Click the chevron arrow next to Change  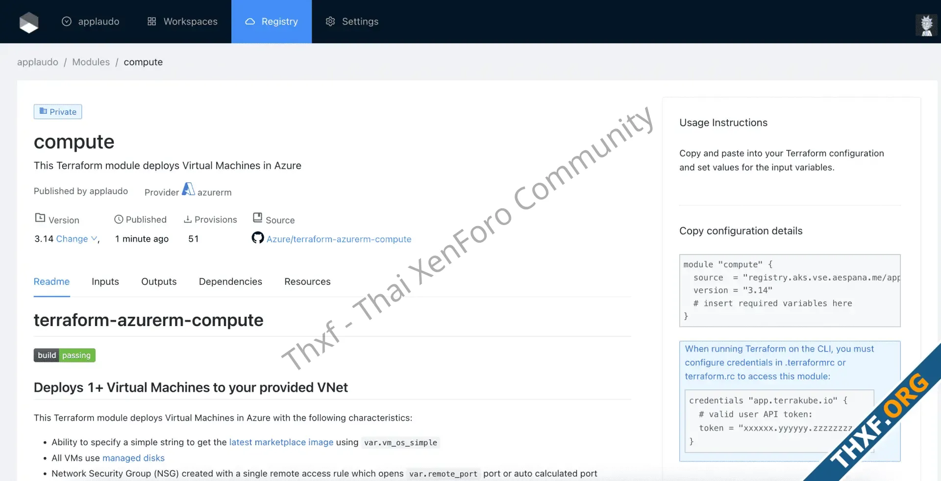point(94,239)
